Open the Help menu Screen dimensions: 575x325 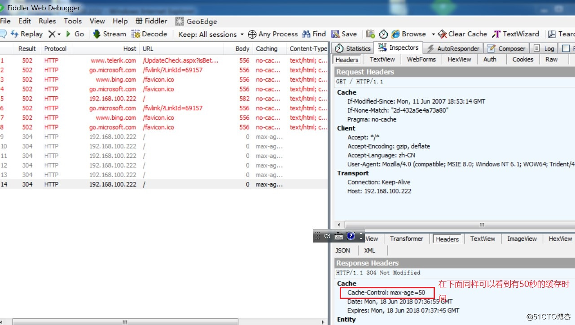click(120, 21)
